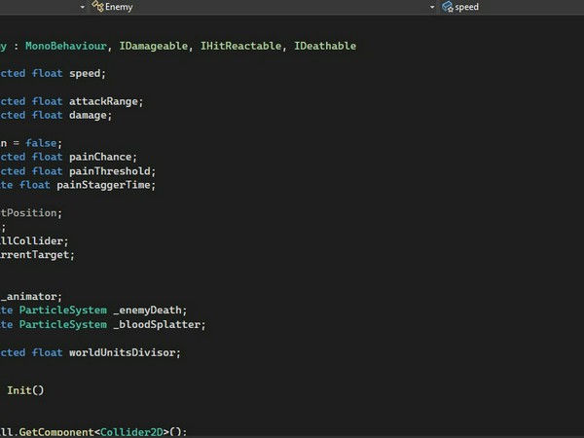Click the GetComponent method call
Image resolution: width=584 pixels, height=438 pixels.
coord(56,432)
